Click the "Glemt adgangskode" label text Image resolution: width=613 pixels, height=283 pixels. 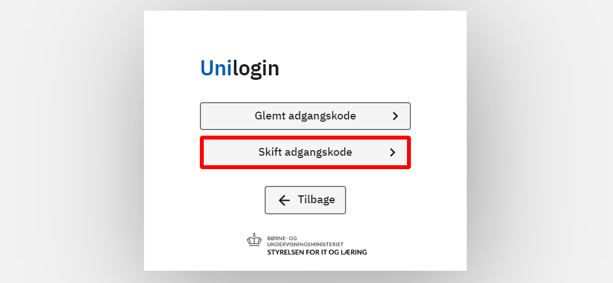305,116
